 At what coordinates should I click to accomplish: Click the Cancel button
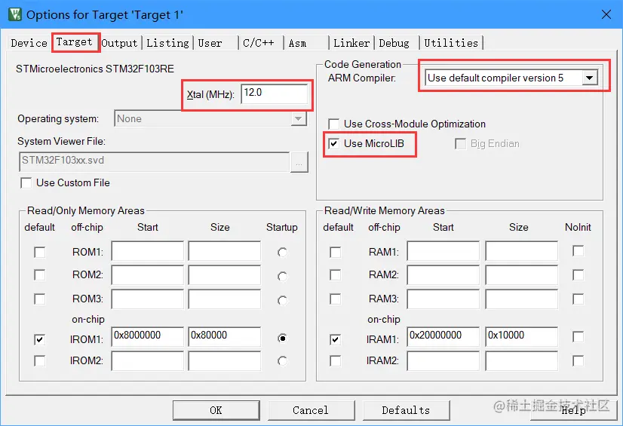click(x=311, y=410)
